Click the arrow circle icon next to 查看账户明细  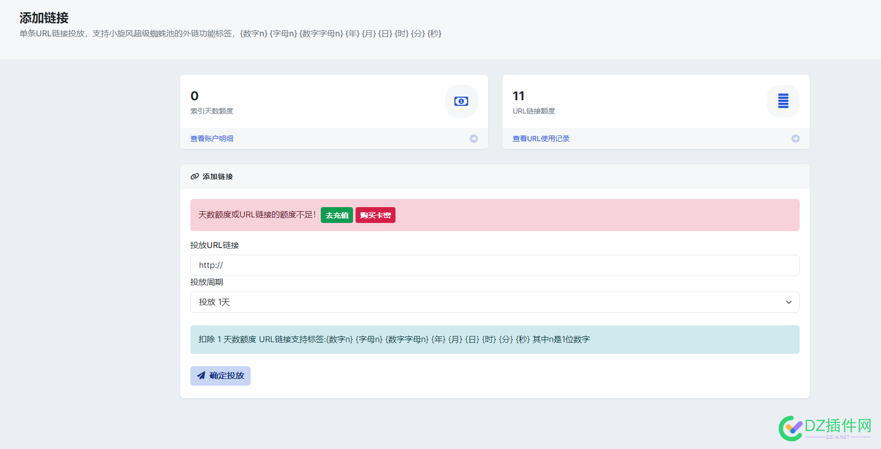click(x=474, y=139)
